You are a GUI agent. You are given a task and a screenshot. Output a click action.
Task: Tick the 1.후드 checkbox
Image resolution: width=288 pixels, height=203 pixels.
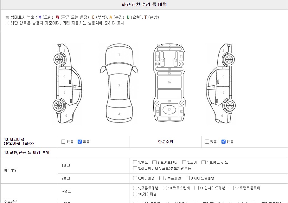click(135, 162)
